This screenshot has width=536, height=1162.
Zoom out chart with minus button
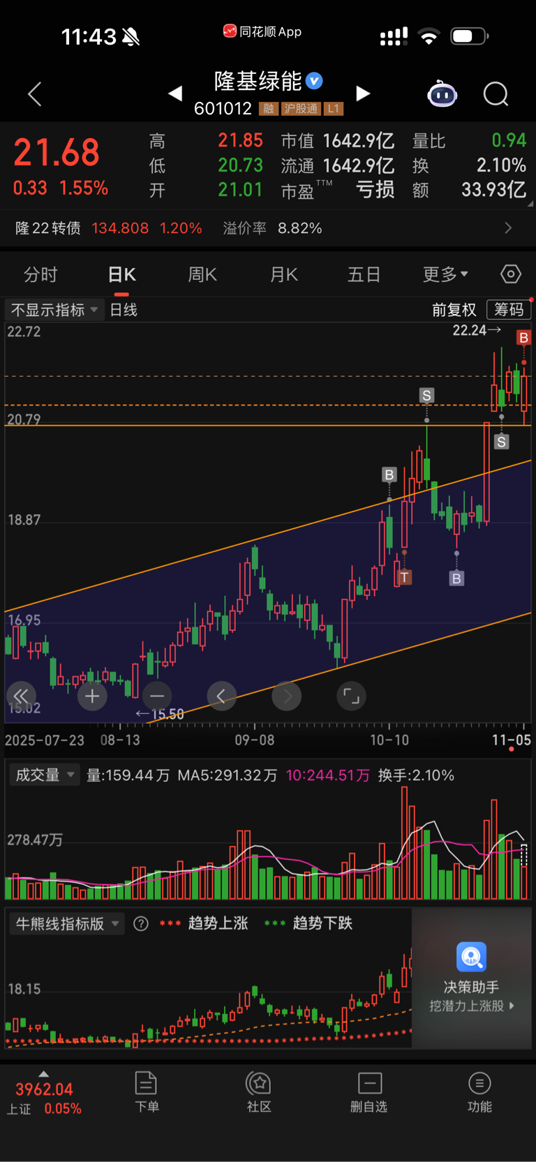157,696
